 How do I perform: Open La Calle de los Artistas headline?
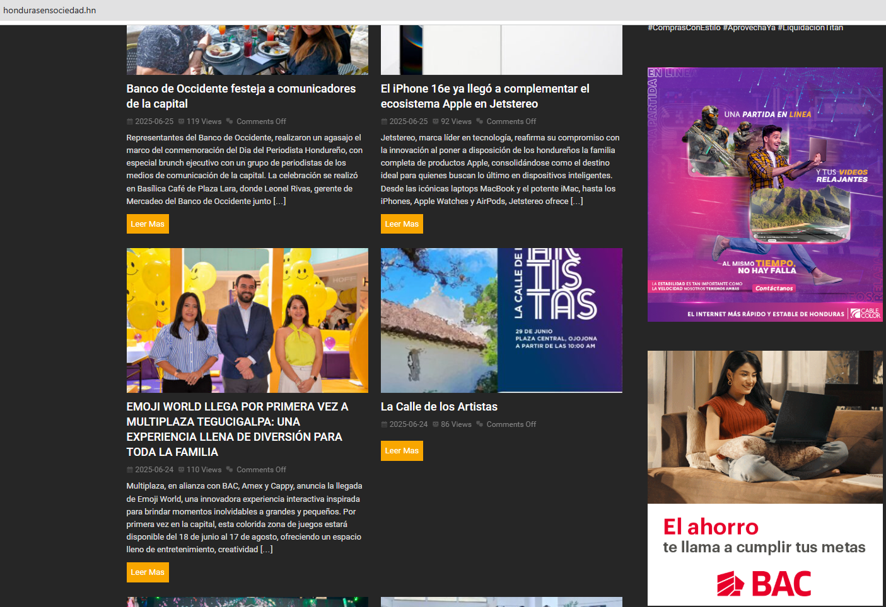pyautogui.click(x=439, y=407)
